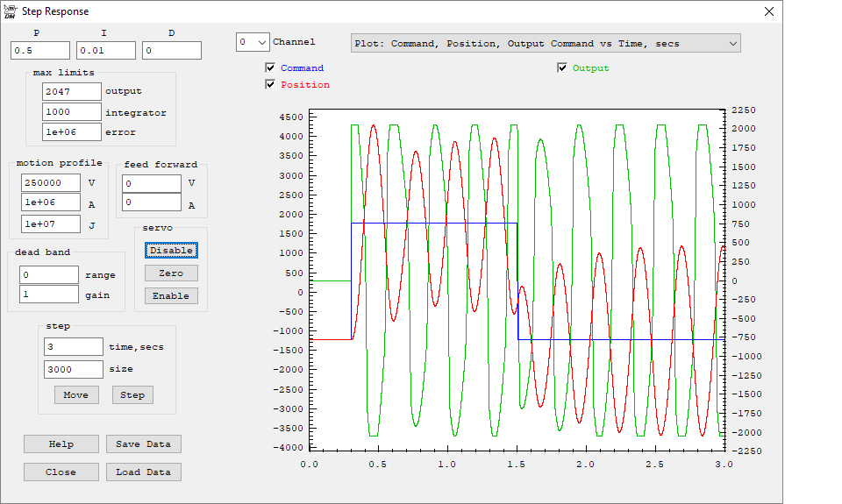
Task: Click the Move button
Action: 75,394
